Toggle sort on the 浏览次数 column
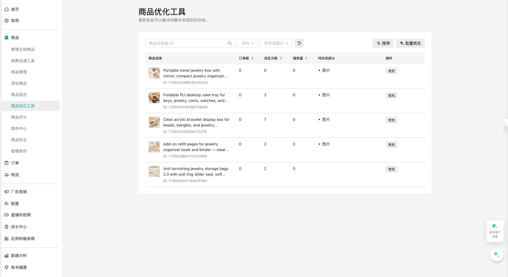Image resolution: width=508 pixels, height=277 pixels. (281, 58)
